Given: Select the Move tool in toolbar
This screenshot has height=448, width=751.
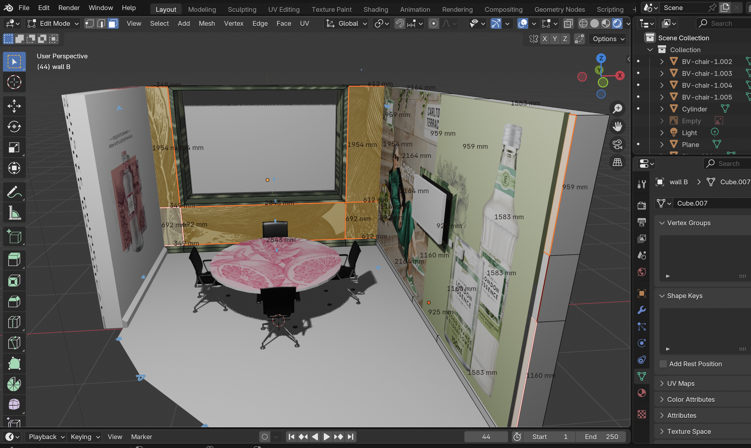Looking at the screenshot, I should 14,106.
